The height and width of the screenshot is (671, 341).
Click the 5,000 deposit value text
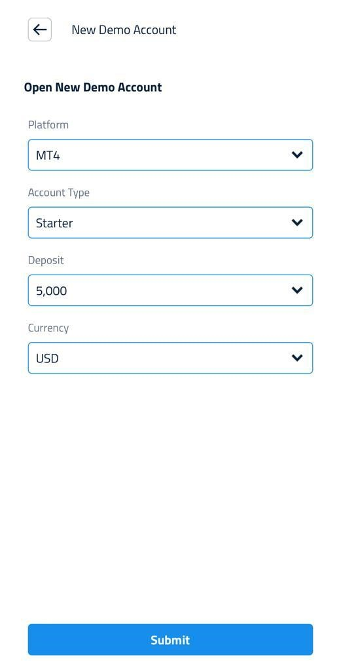point(51,291)
